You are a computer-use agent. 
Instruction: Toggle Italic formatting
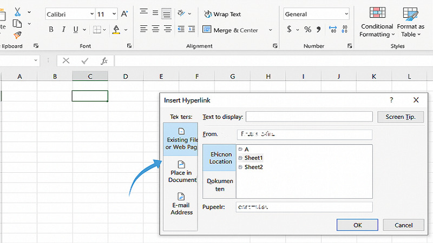(x=63, y=30)
